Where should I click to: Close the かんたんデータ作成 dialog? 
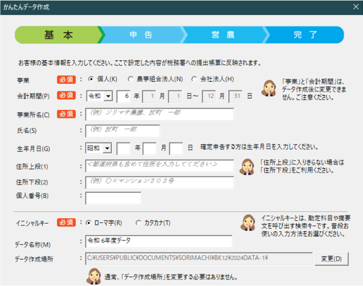click(x=356, y=7)
